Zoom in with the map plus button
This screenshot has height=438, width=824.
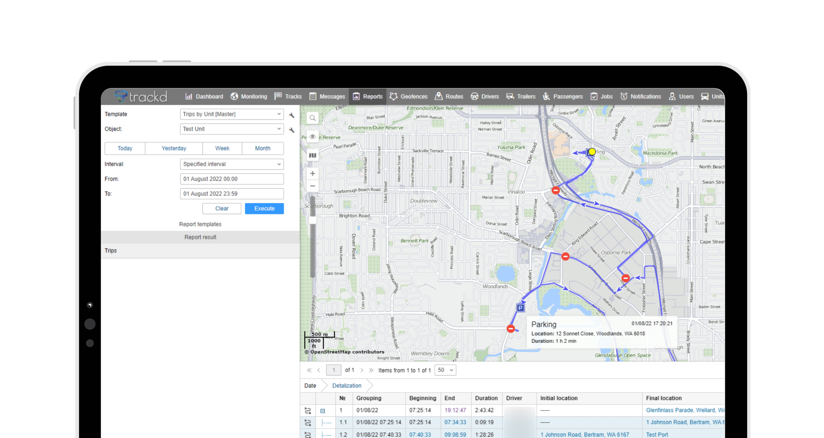[x=312, y=174]
